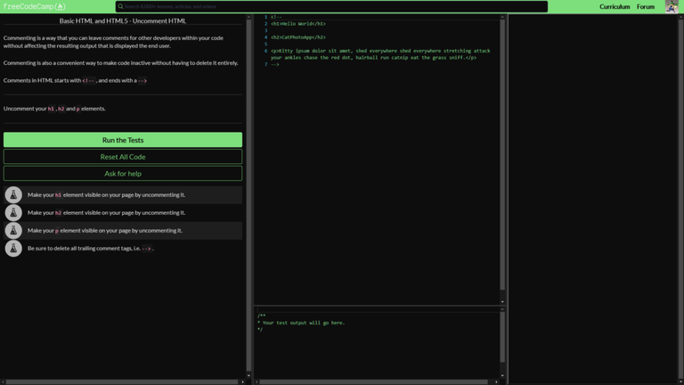684x385 pixels.
Task: Click the flask icon beside the trailing comment test
Action: pos(13,248)
